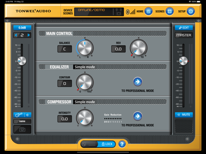The image size is (206, 154).
Task: Mute the master output
Action: (184, 115)
